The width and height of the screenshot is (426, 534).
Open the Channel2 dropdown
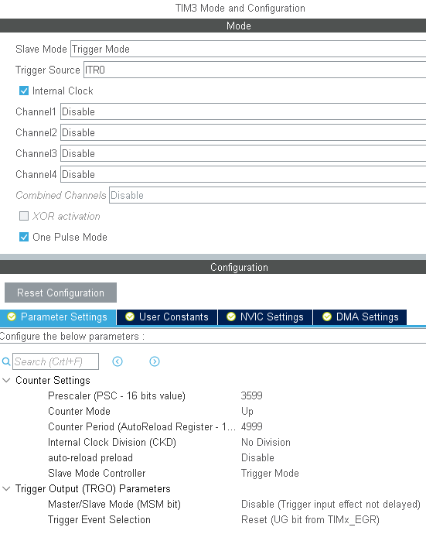coord(243,132)
